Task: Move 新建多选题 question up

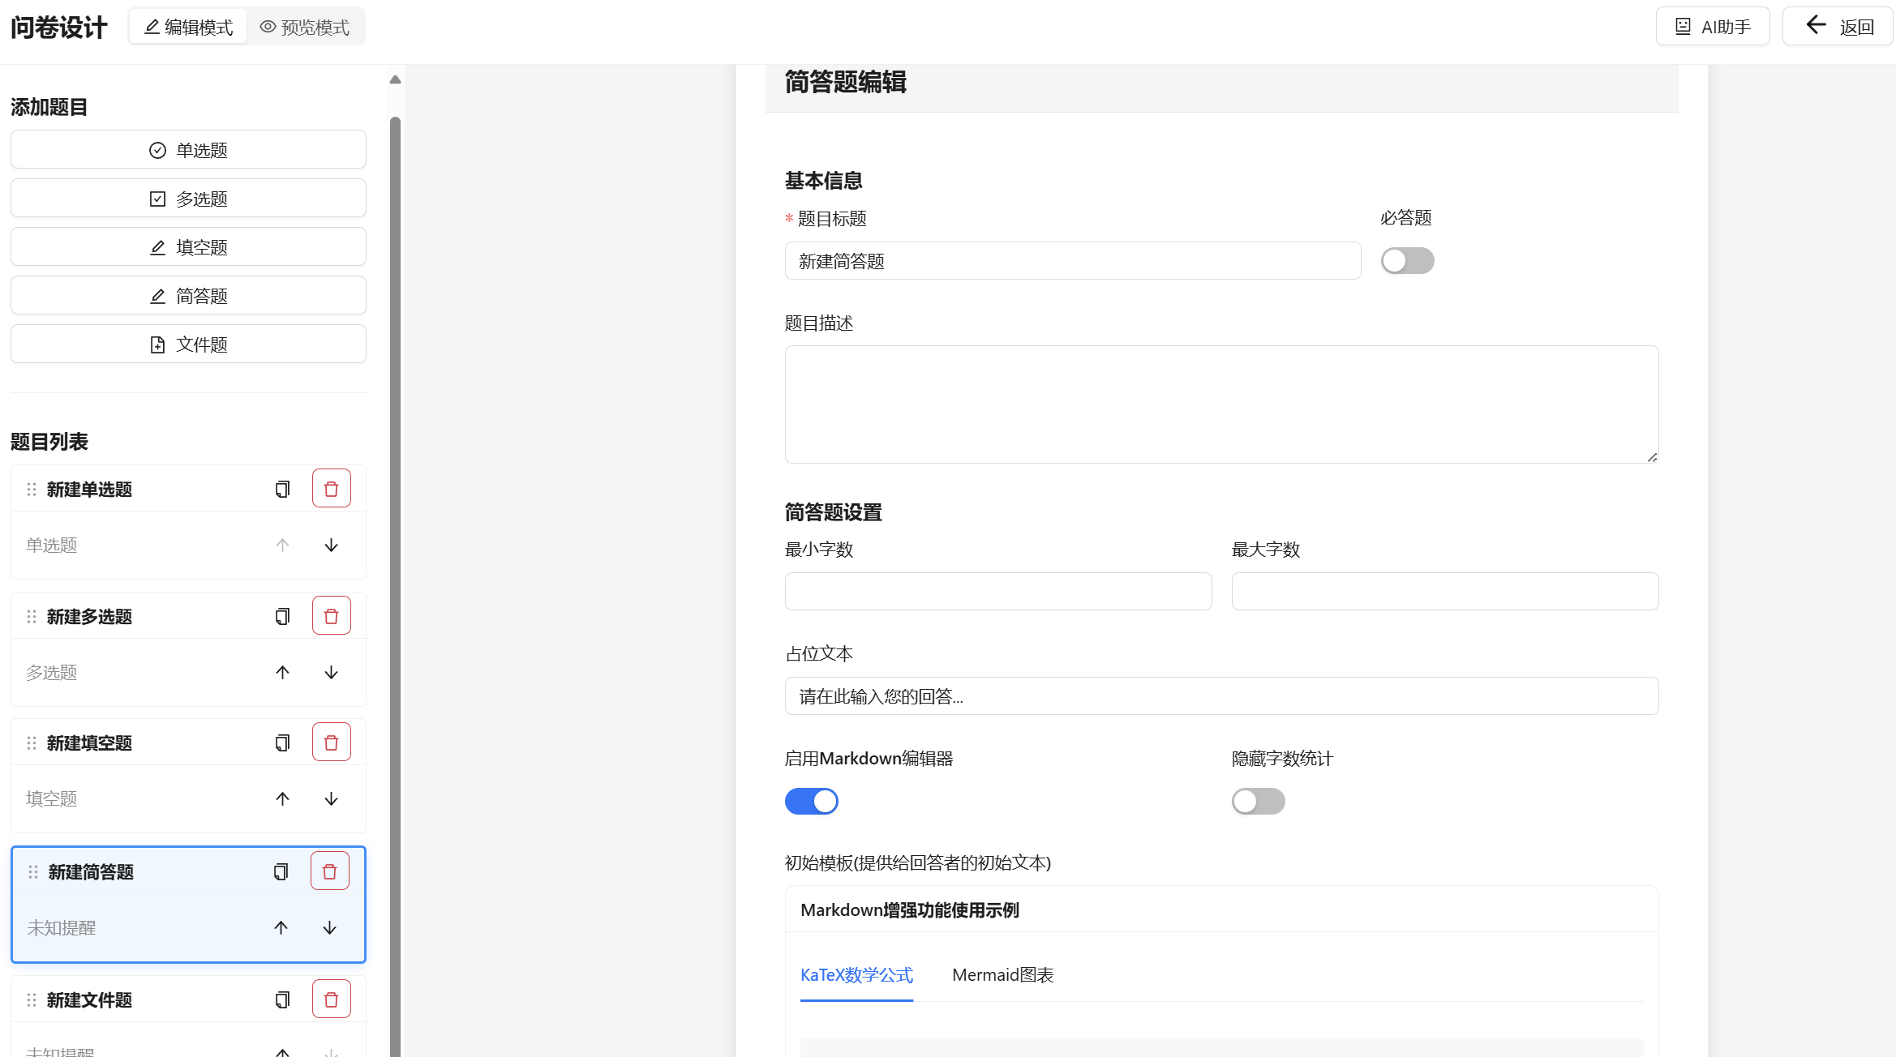Action: [x=282, y=673]
